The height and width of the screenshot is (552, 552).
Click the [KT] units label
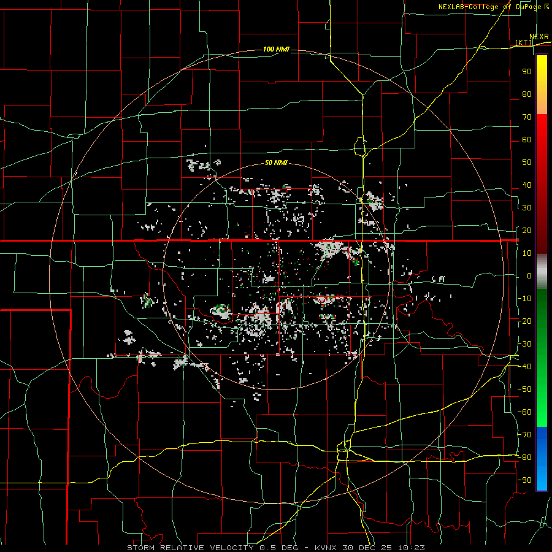point(524,42)
